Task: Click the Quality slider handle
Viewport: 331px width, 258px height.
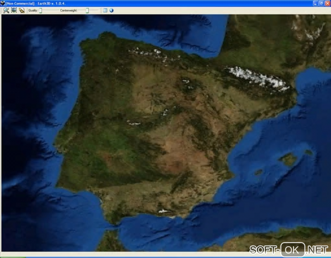Action: 41,10
